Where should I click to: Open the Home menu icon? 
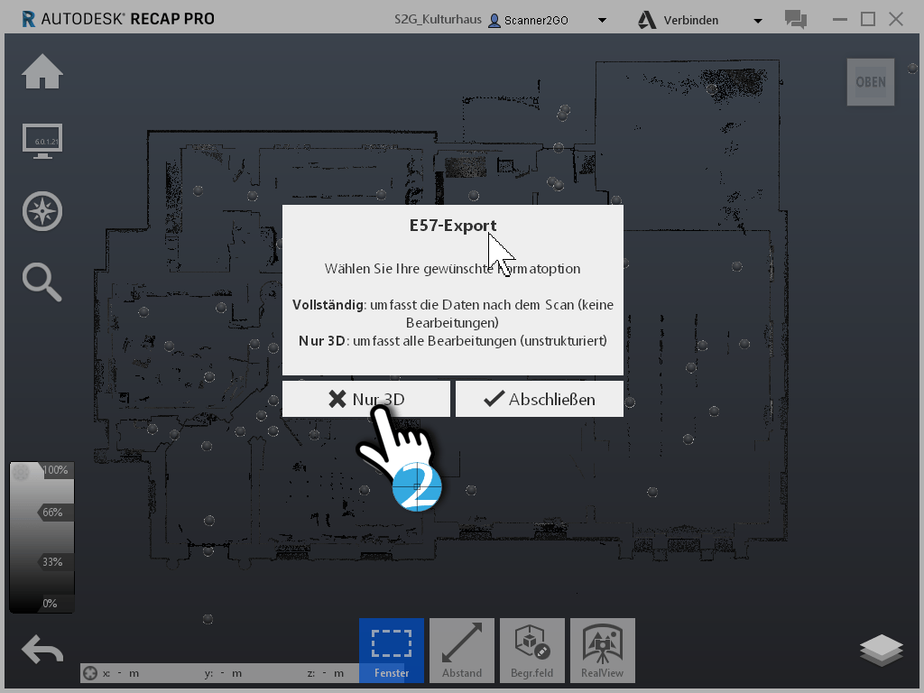pos(42,71)
